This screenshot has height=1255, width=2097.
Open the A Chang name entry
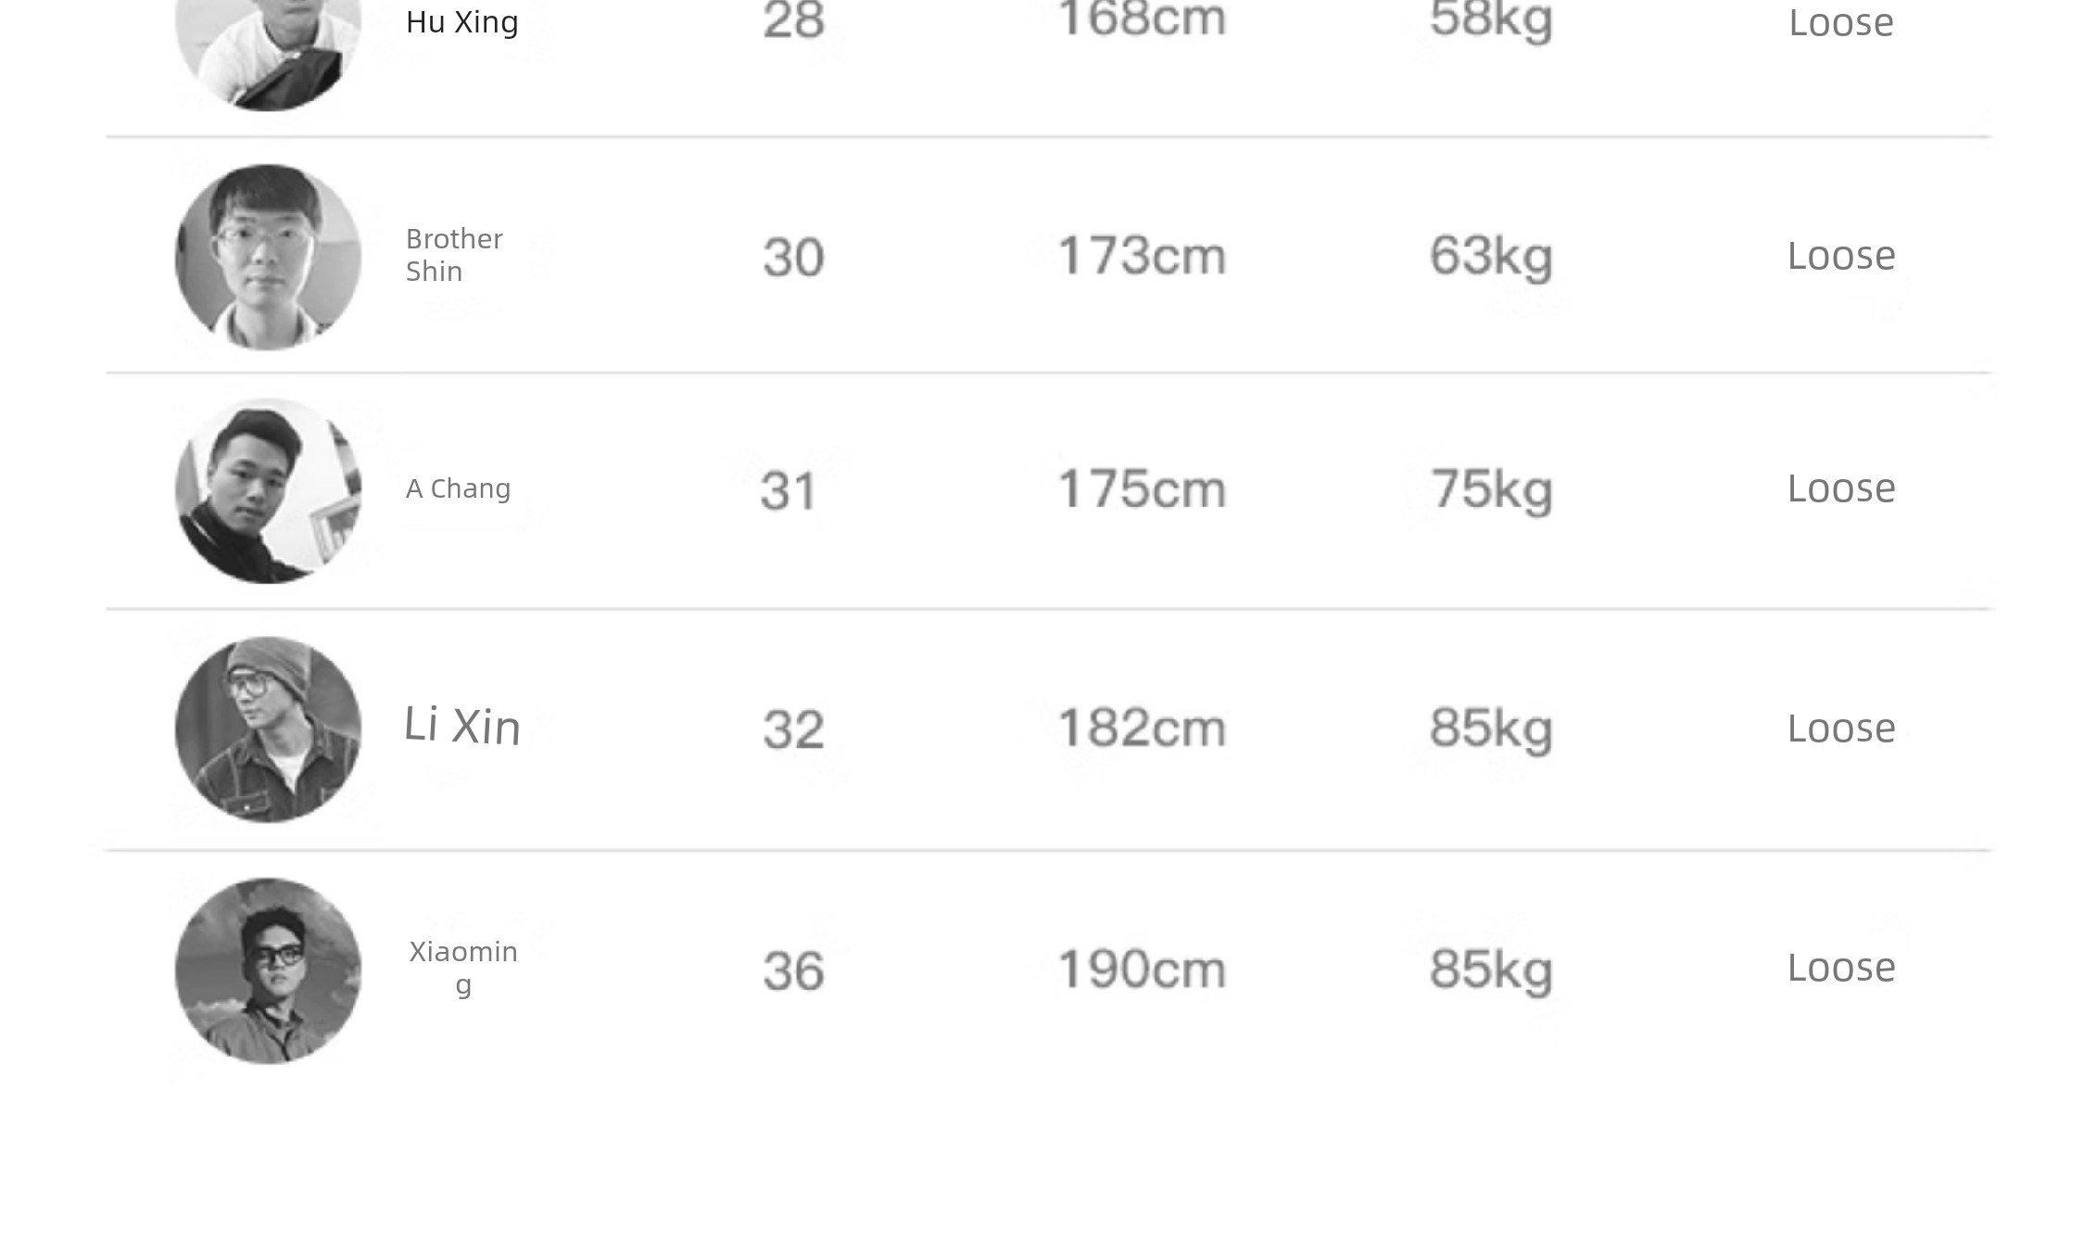point(459,488)
